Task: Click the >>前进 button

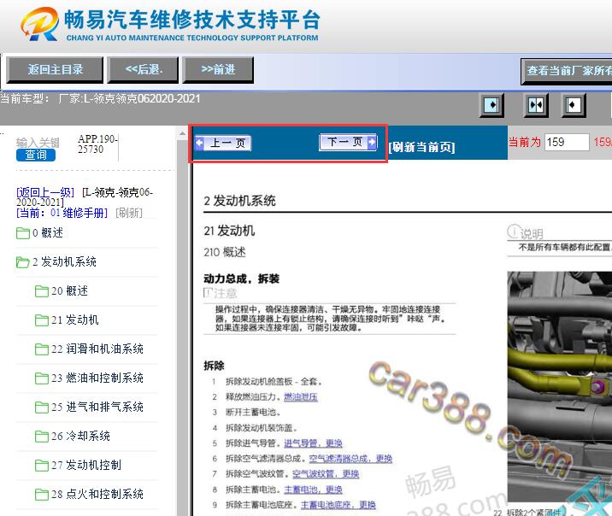Action: pos(218,70)
